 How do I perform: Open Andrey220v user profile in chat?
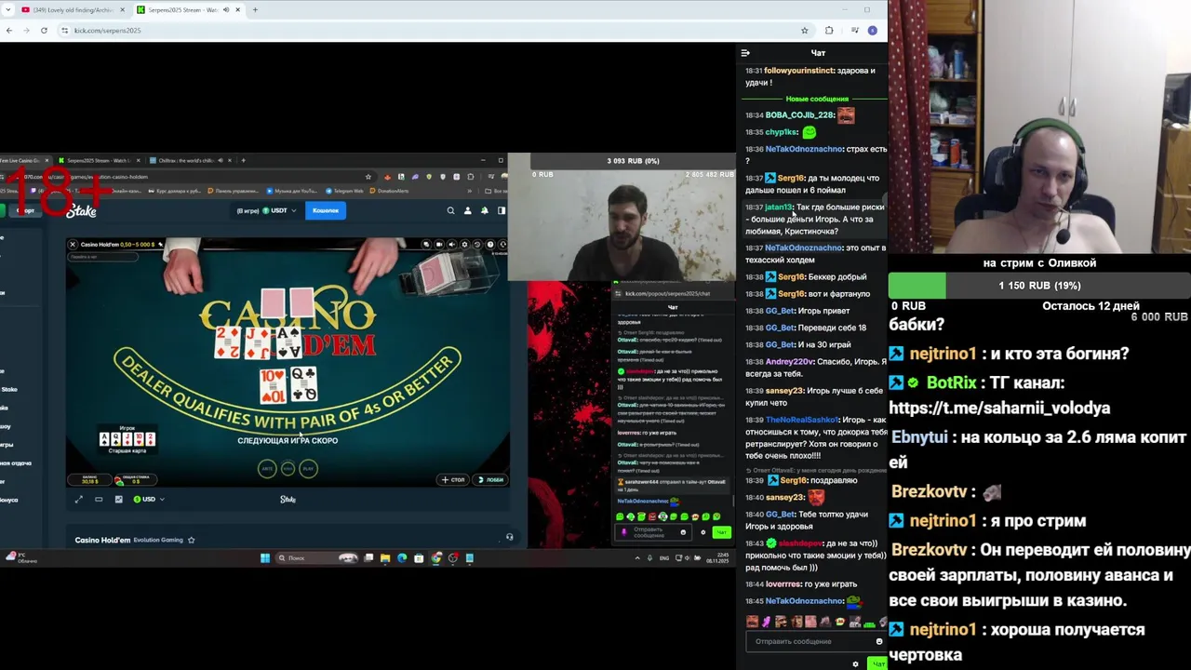(x=790, y=362)
